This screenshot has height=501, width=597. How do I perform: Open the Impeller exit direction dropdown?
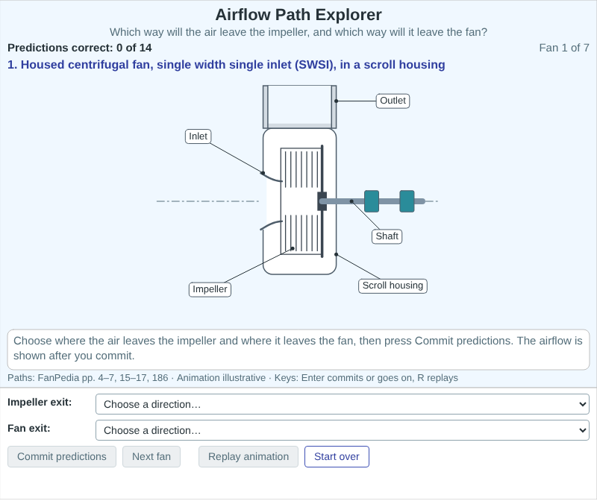343,404
